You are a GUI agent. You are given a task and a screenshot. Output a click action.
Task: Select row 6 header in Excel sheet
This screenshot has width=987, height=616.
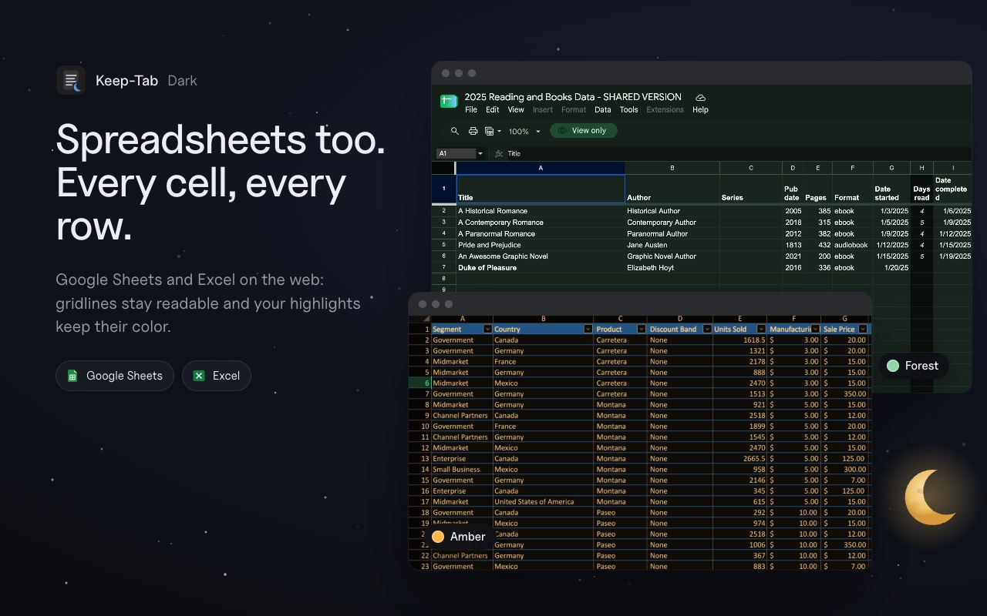tap(419, 383)
